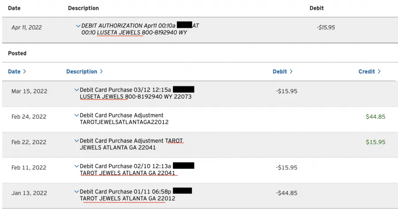Click the pending -$15.95 debit amount

326,27
